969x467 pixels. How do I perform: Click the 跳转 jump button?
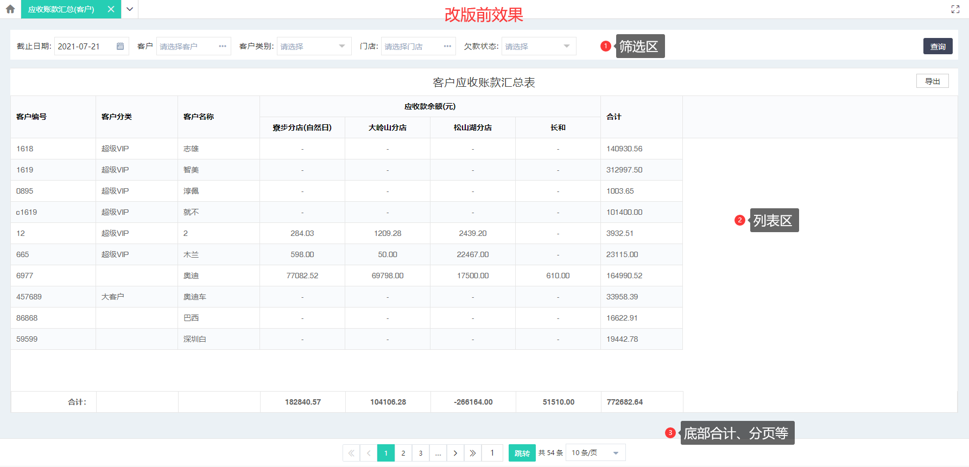[x=522, y=453]
